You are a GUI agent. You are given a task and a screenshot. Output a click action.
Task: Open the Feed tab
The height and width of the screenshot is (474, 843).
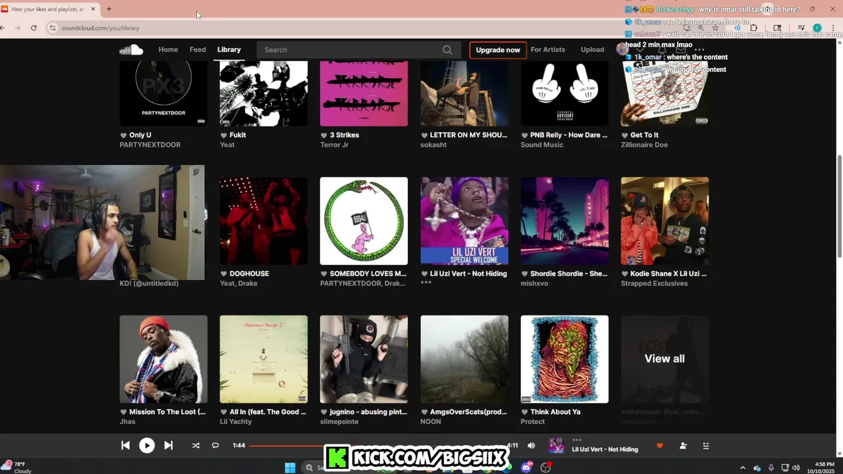(x=198, y=49)
